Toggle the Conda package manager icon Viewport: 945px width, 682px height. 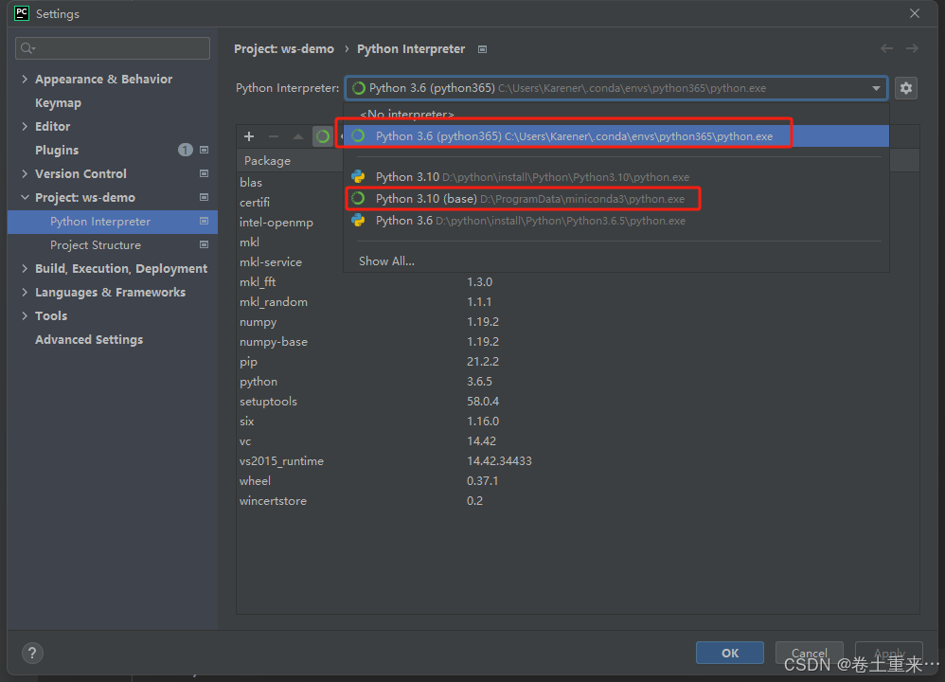coord(323,136)
